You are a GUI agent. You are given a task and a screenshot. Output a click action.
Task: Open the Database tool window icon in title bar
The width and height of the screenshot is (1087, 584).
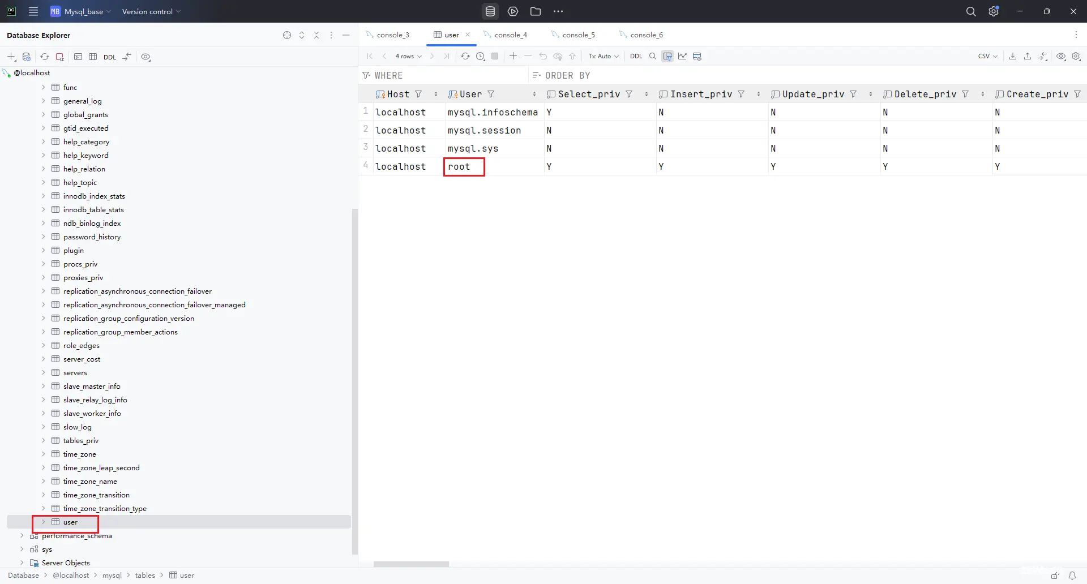click(490, 11)
